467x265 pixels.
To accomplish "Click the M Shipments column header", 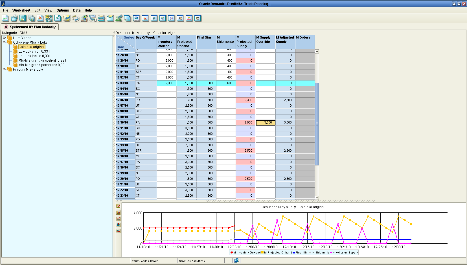I will click(226, 42).
